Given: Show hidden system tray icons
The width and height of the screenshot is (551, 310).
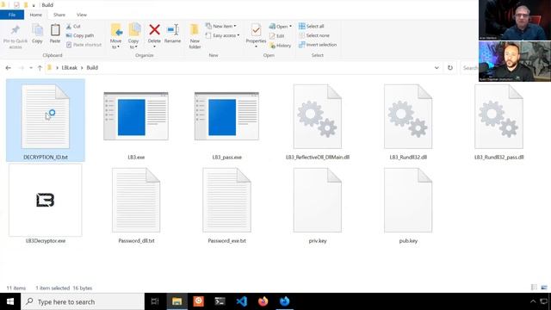Looking at the screenshot, I should coord(533,301).
